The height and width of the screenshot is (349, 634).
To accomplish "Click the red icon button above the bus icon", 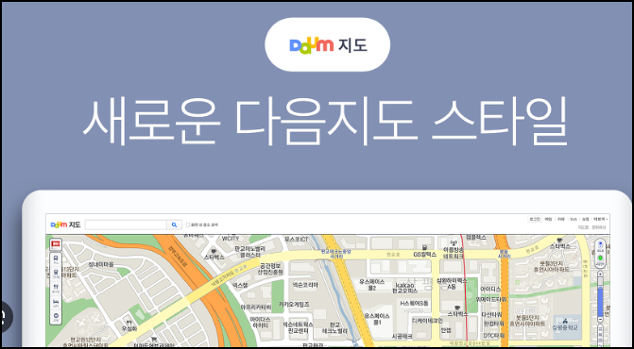I will [56, 243].
